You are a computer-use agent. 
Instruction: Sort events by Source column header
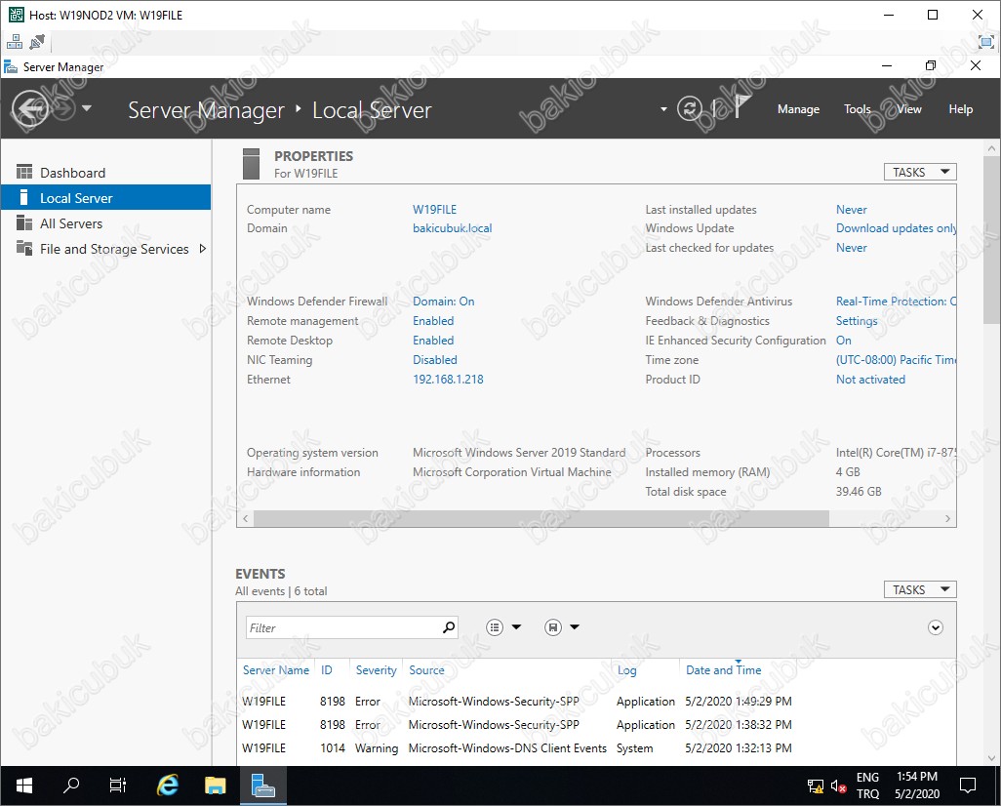(426, 670)
